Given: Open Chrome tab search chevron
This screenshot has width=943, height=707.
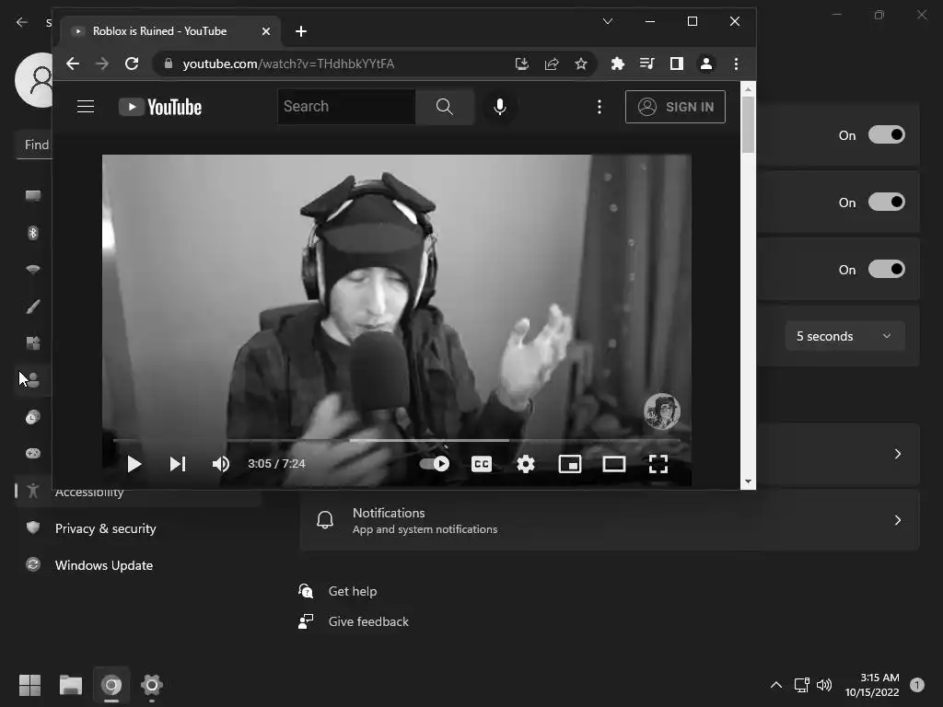Looking at the screenshot, I should coord(608,22).
